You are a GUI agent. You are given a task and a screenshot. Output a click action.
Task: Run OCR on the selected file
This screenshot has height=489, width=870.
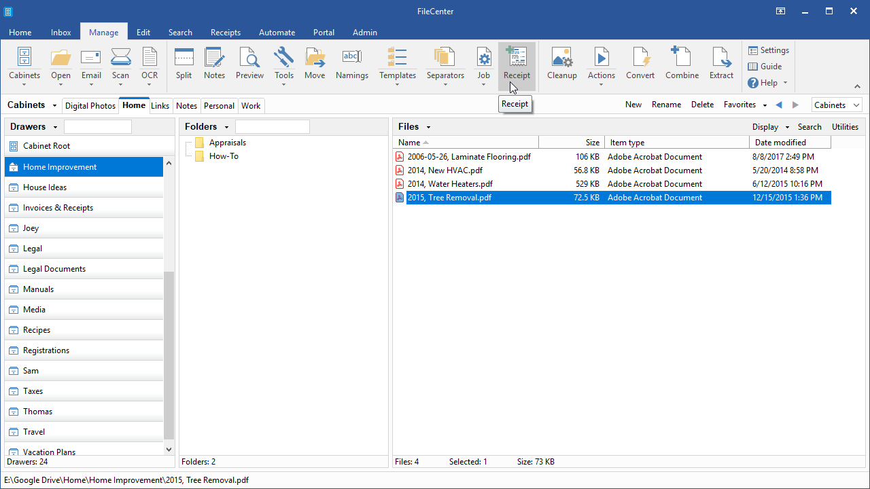click(x=150, y=64)
